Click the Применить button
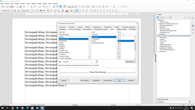The height and width of the screenshot is (110, 195). pyautogui.click(x=96, y=80)
